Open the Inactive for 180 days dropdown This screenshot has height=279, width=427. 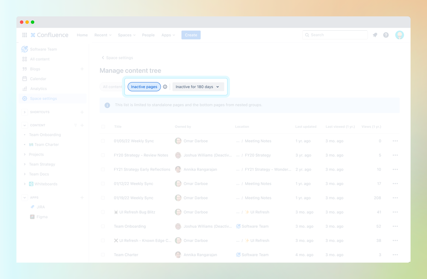198,87
